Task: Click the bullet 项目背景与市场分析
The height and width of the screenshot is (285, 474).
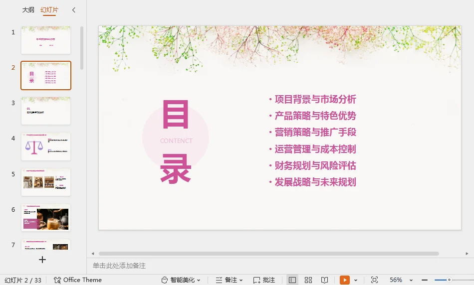Action: [x=315, y=99]
